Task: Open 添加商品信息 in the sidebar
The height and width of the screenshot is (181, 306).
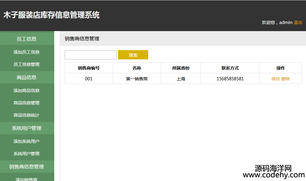Action: point(27,90)
